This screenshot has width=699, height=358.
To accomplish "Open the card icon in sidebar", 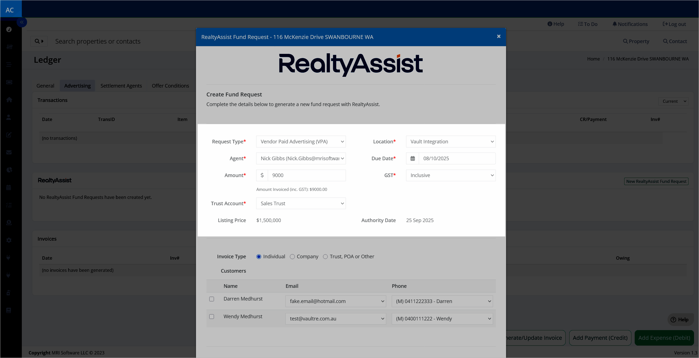I will coord(9,82).
